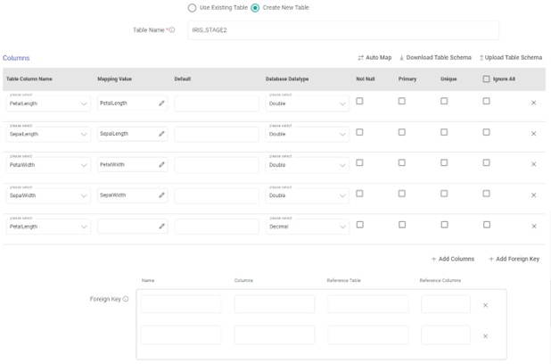Click second foreign key Name field

(181, 335)
